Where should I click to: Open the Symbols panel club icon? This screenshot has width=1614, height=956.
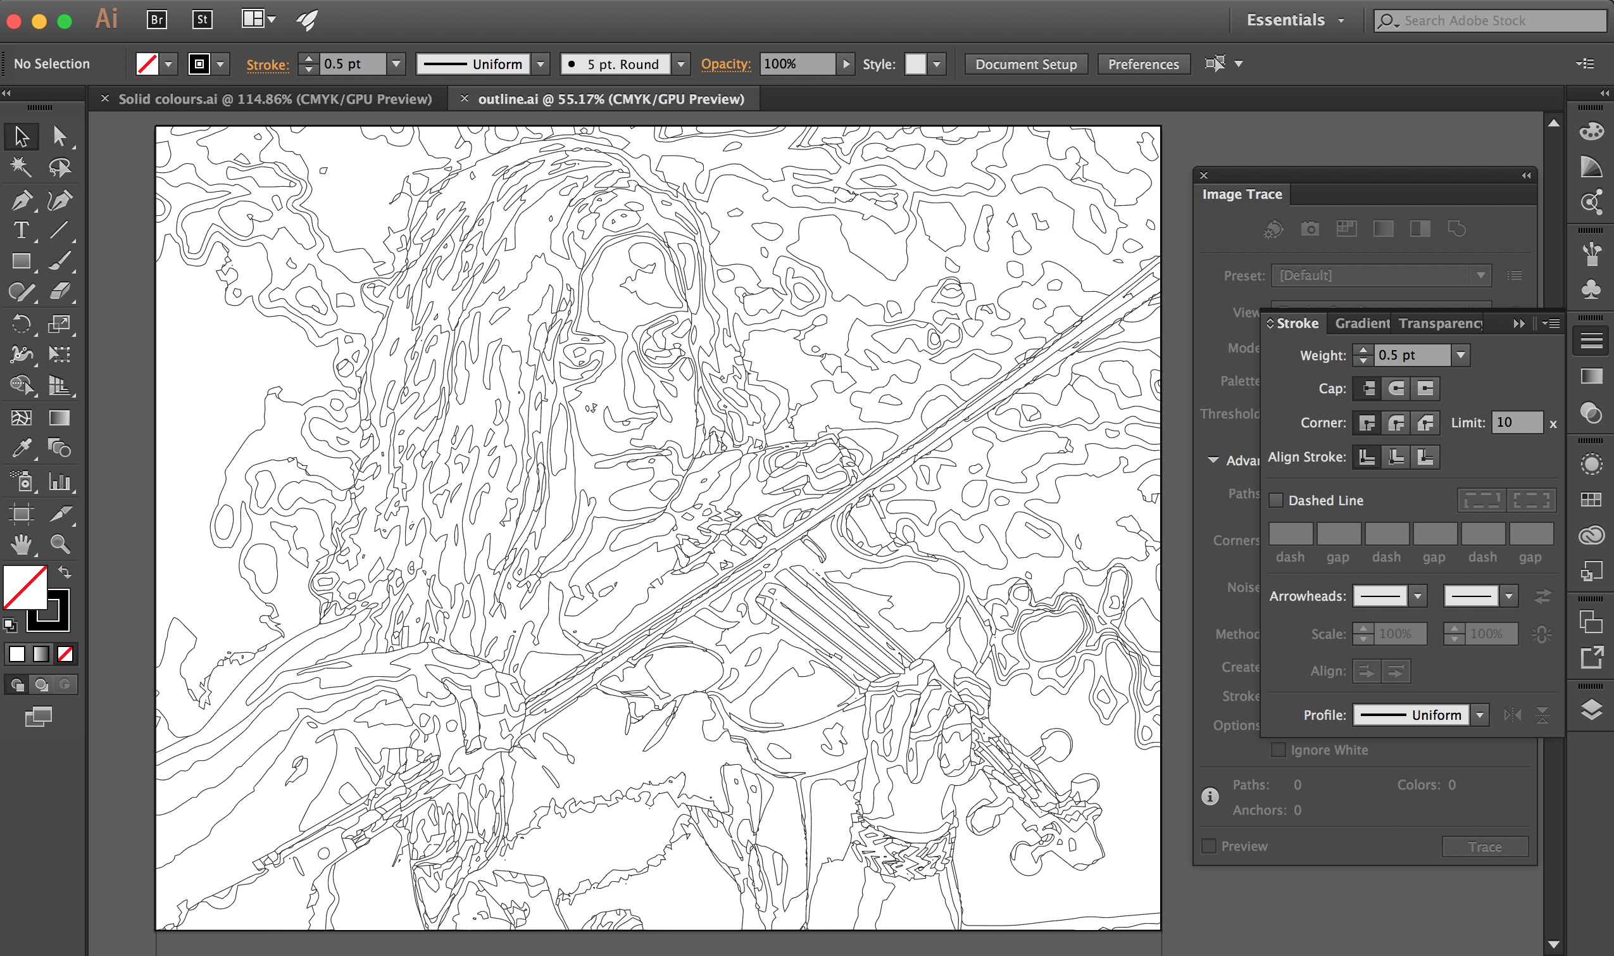coord(1591,289)
